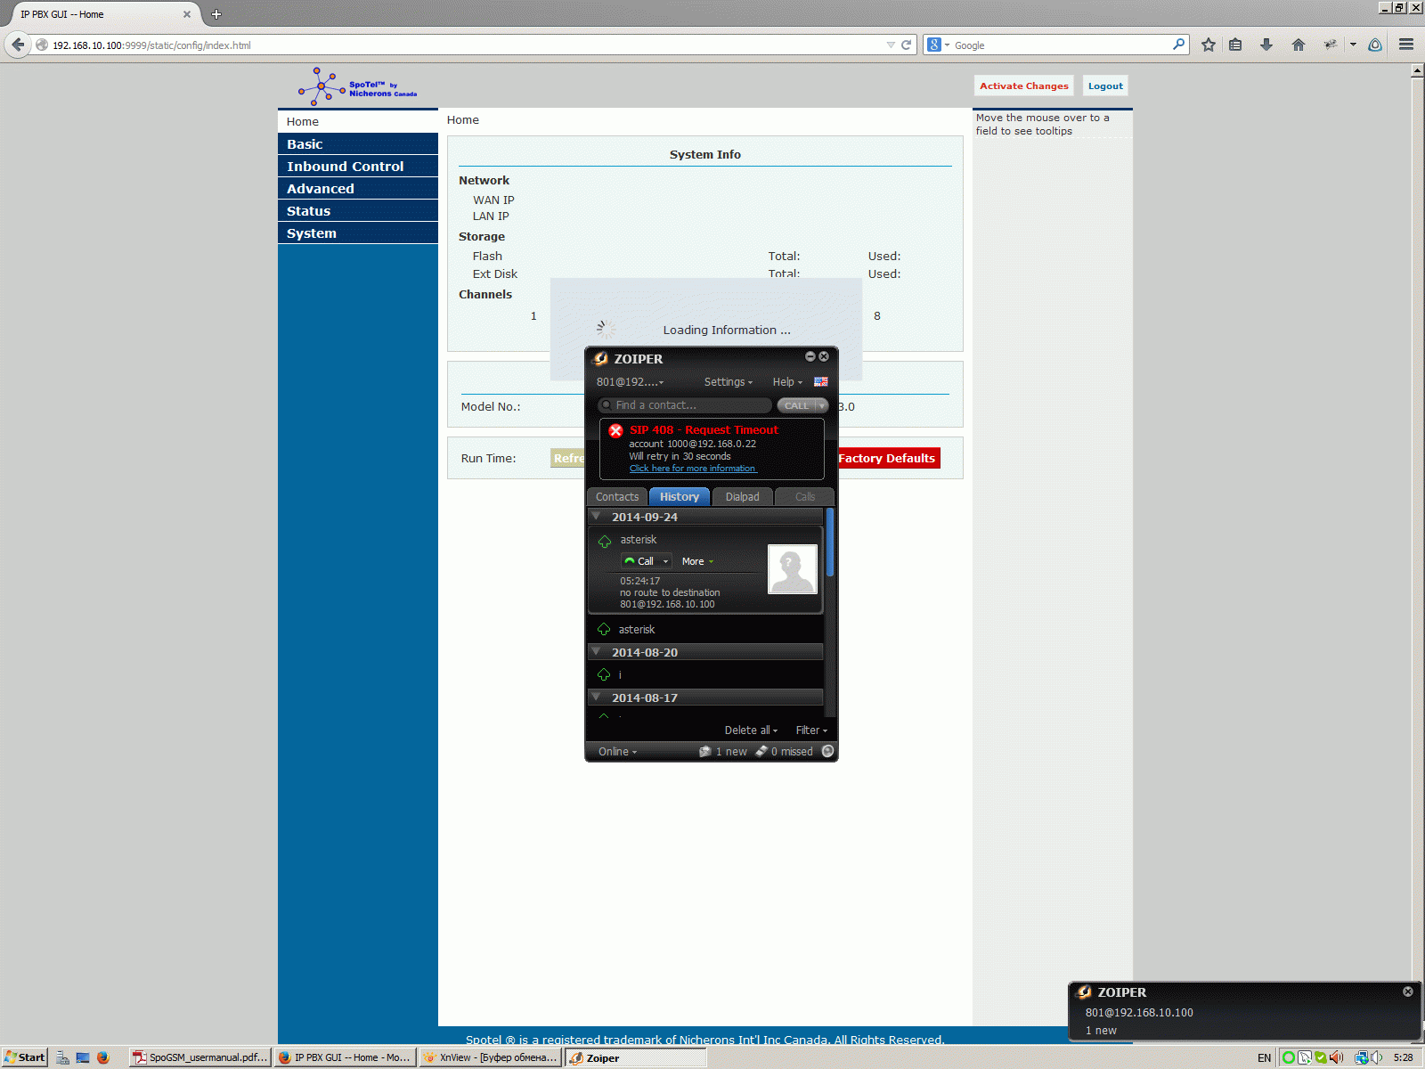Image resolution: width=1425 pixels, height=1069 pixels.
Task: Reload the page with the refresh icon
Action: point(907,45)
